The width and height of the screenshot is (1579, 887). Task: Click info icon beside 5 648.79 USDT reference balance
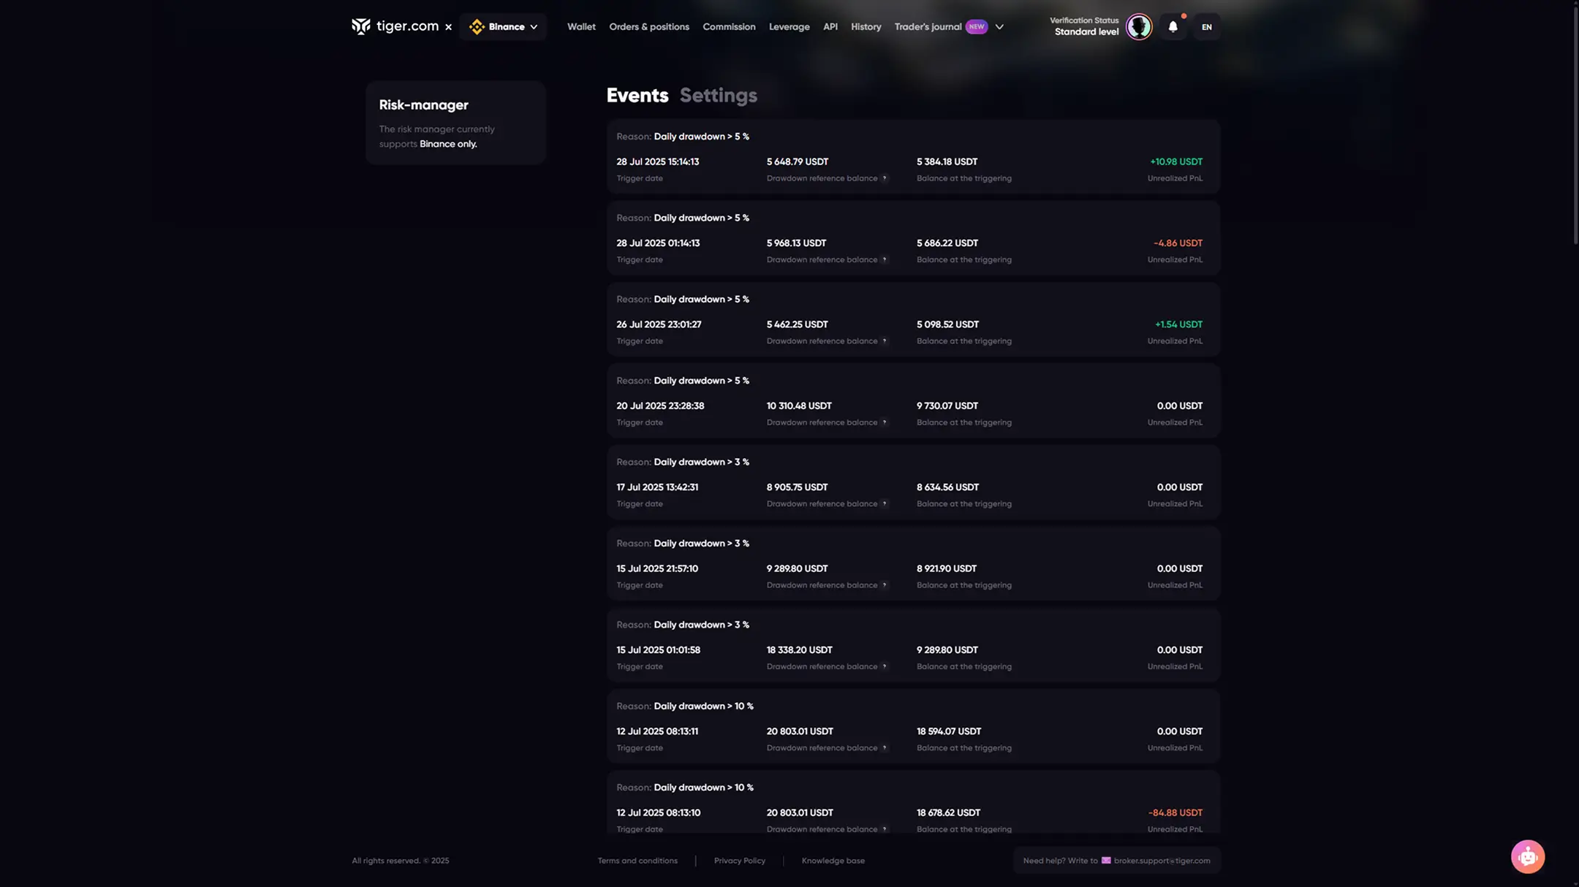coord(885,178)
